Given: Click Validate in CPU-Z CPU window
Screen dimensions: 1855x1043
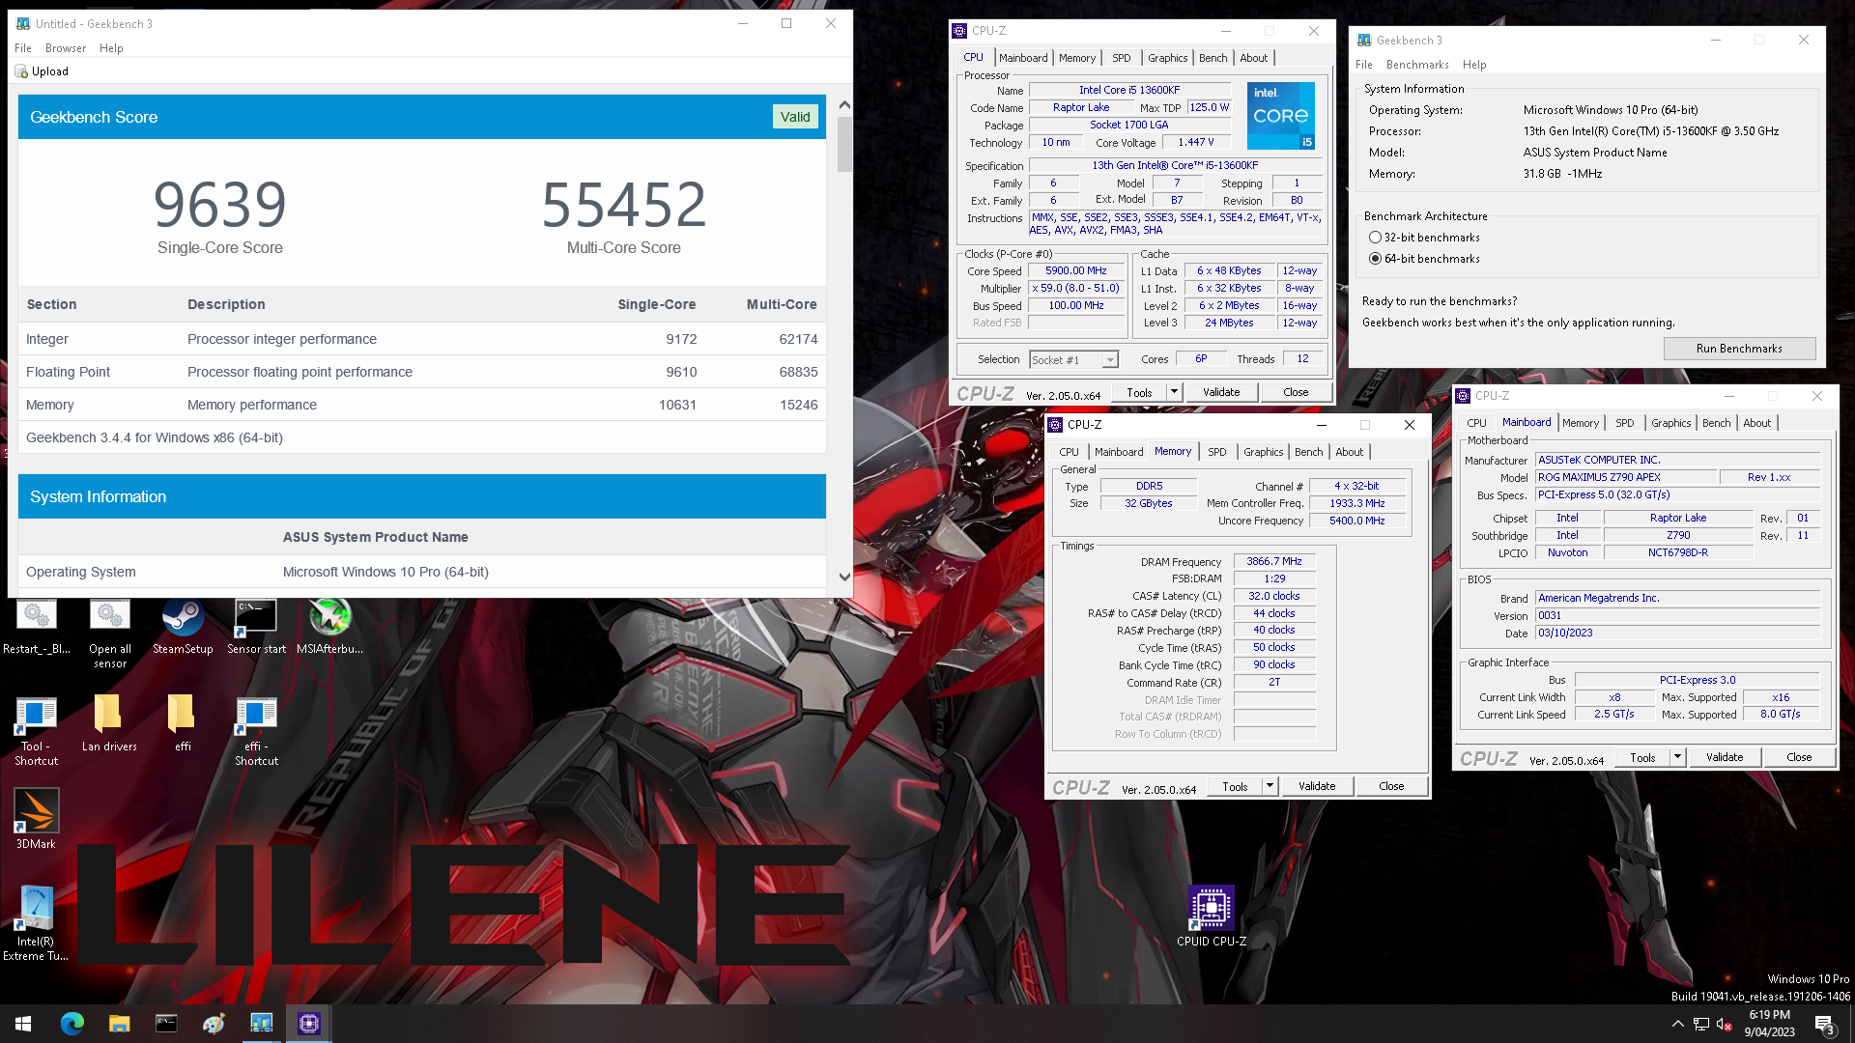Looking at the screenshot, I should click(x=1221, y=392).
